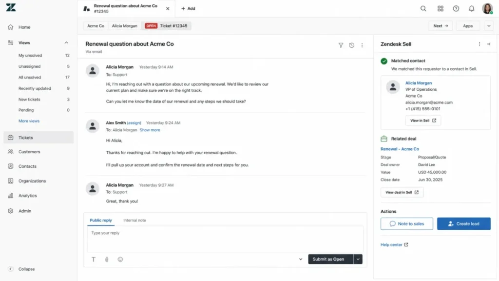Collapse the Views section chevron

(x=66, y=43)
